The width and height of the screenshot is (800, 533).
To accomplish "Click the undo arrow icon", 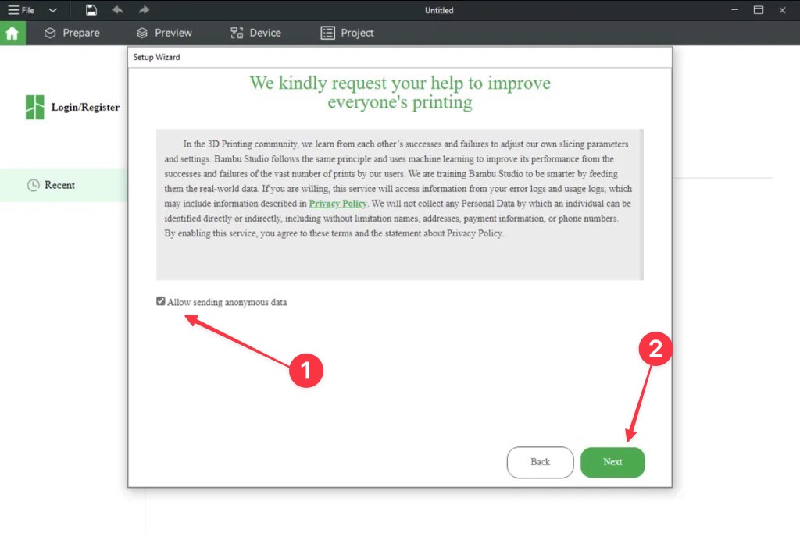I will (117, 10).
